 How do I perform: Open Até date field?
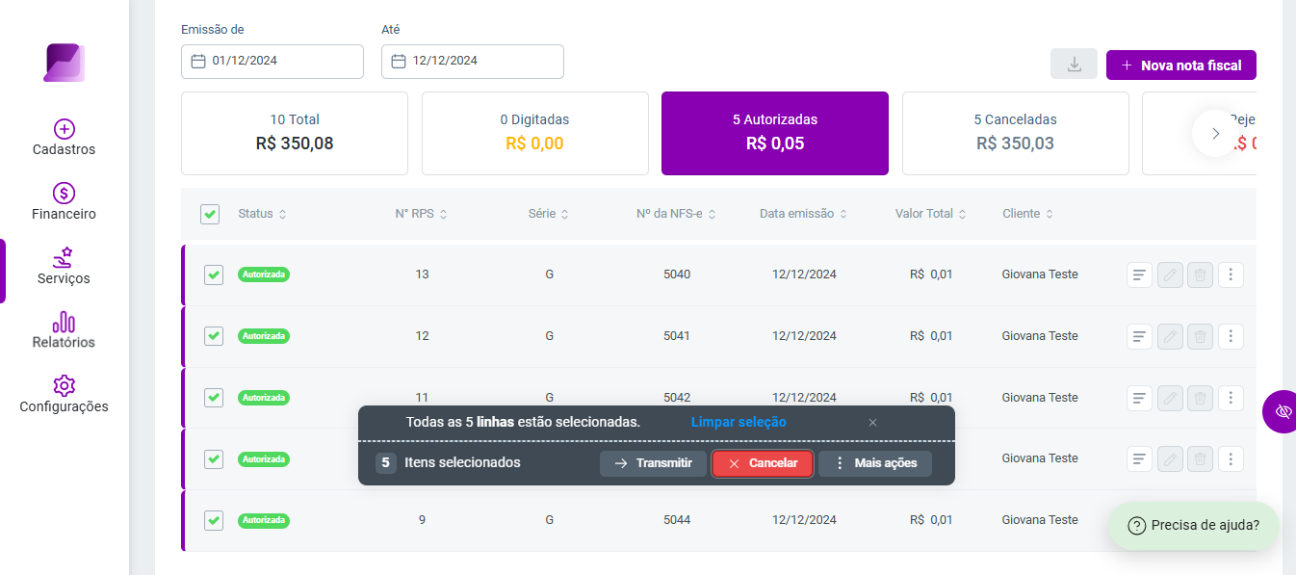click(x=473, y=61)
